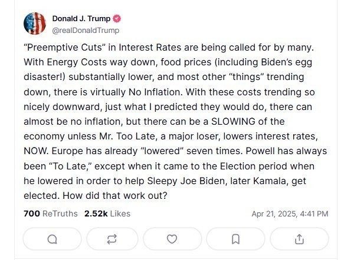
Task: Bookmark this post with the bookmark icon
Action: click(x=235, y=239)
